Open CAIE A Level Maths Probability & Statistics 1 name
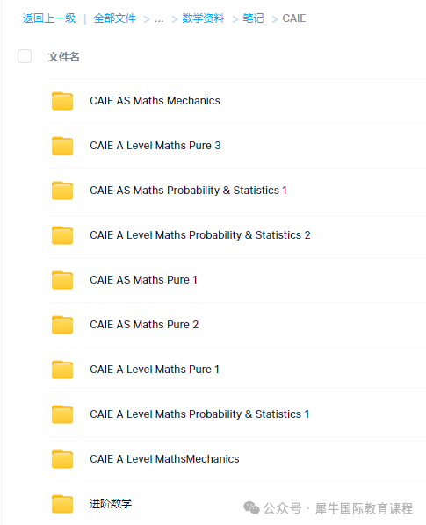The image size is (426, 525). [199, 414]
